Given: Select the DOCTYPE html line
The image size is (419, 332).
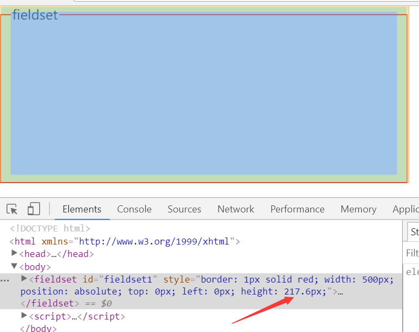Looking at the screenshot, I should (50, 229).
